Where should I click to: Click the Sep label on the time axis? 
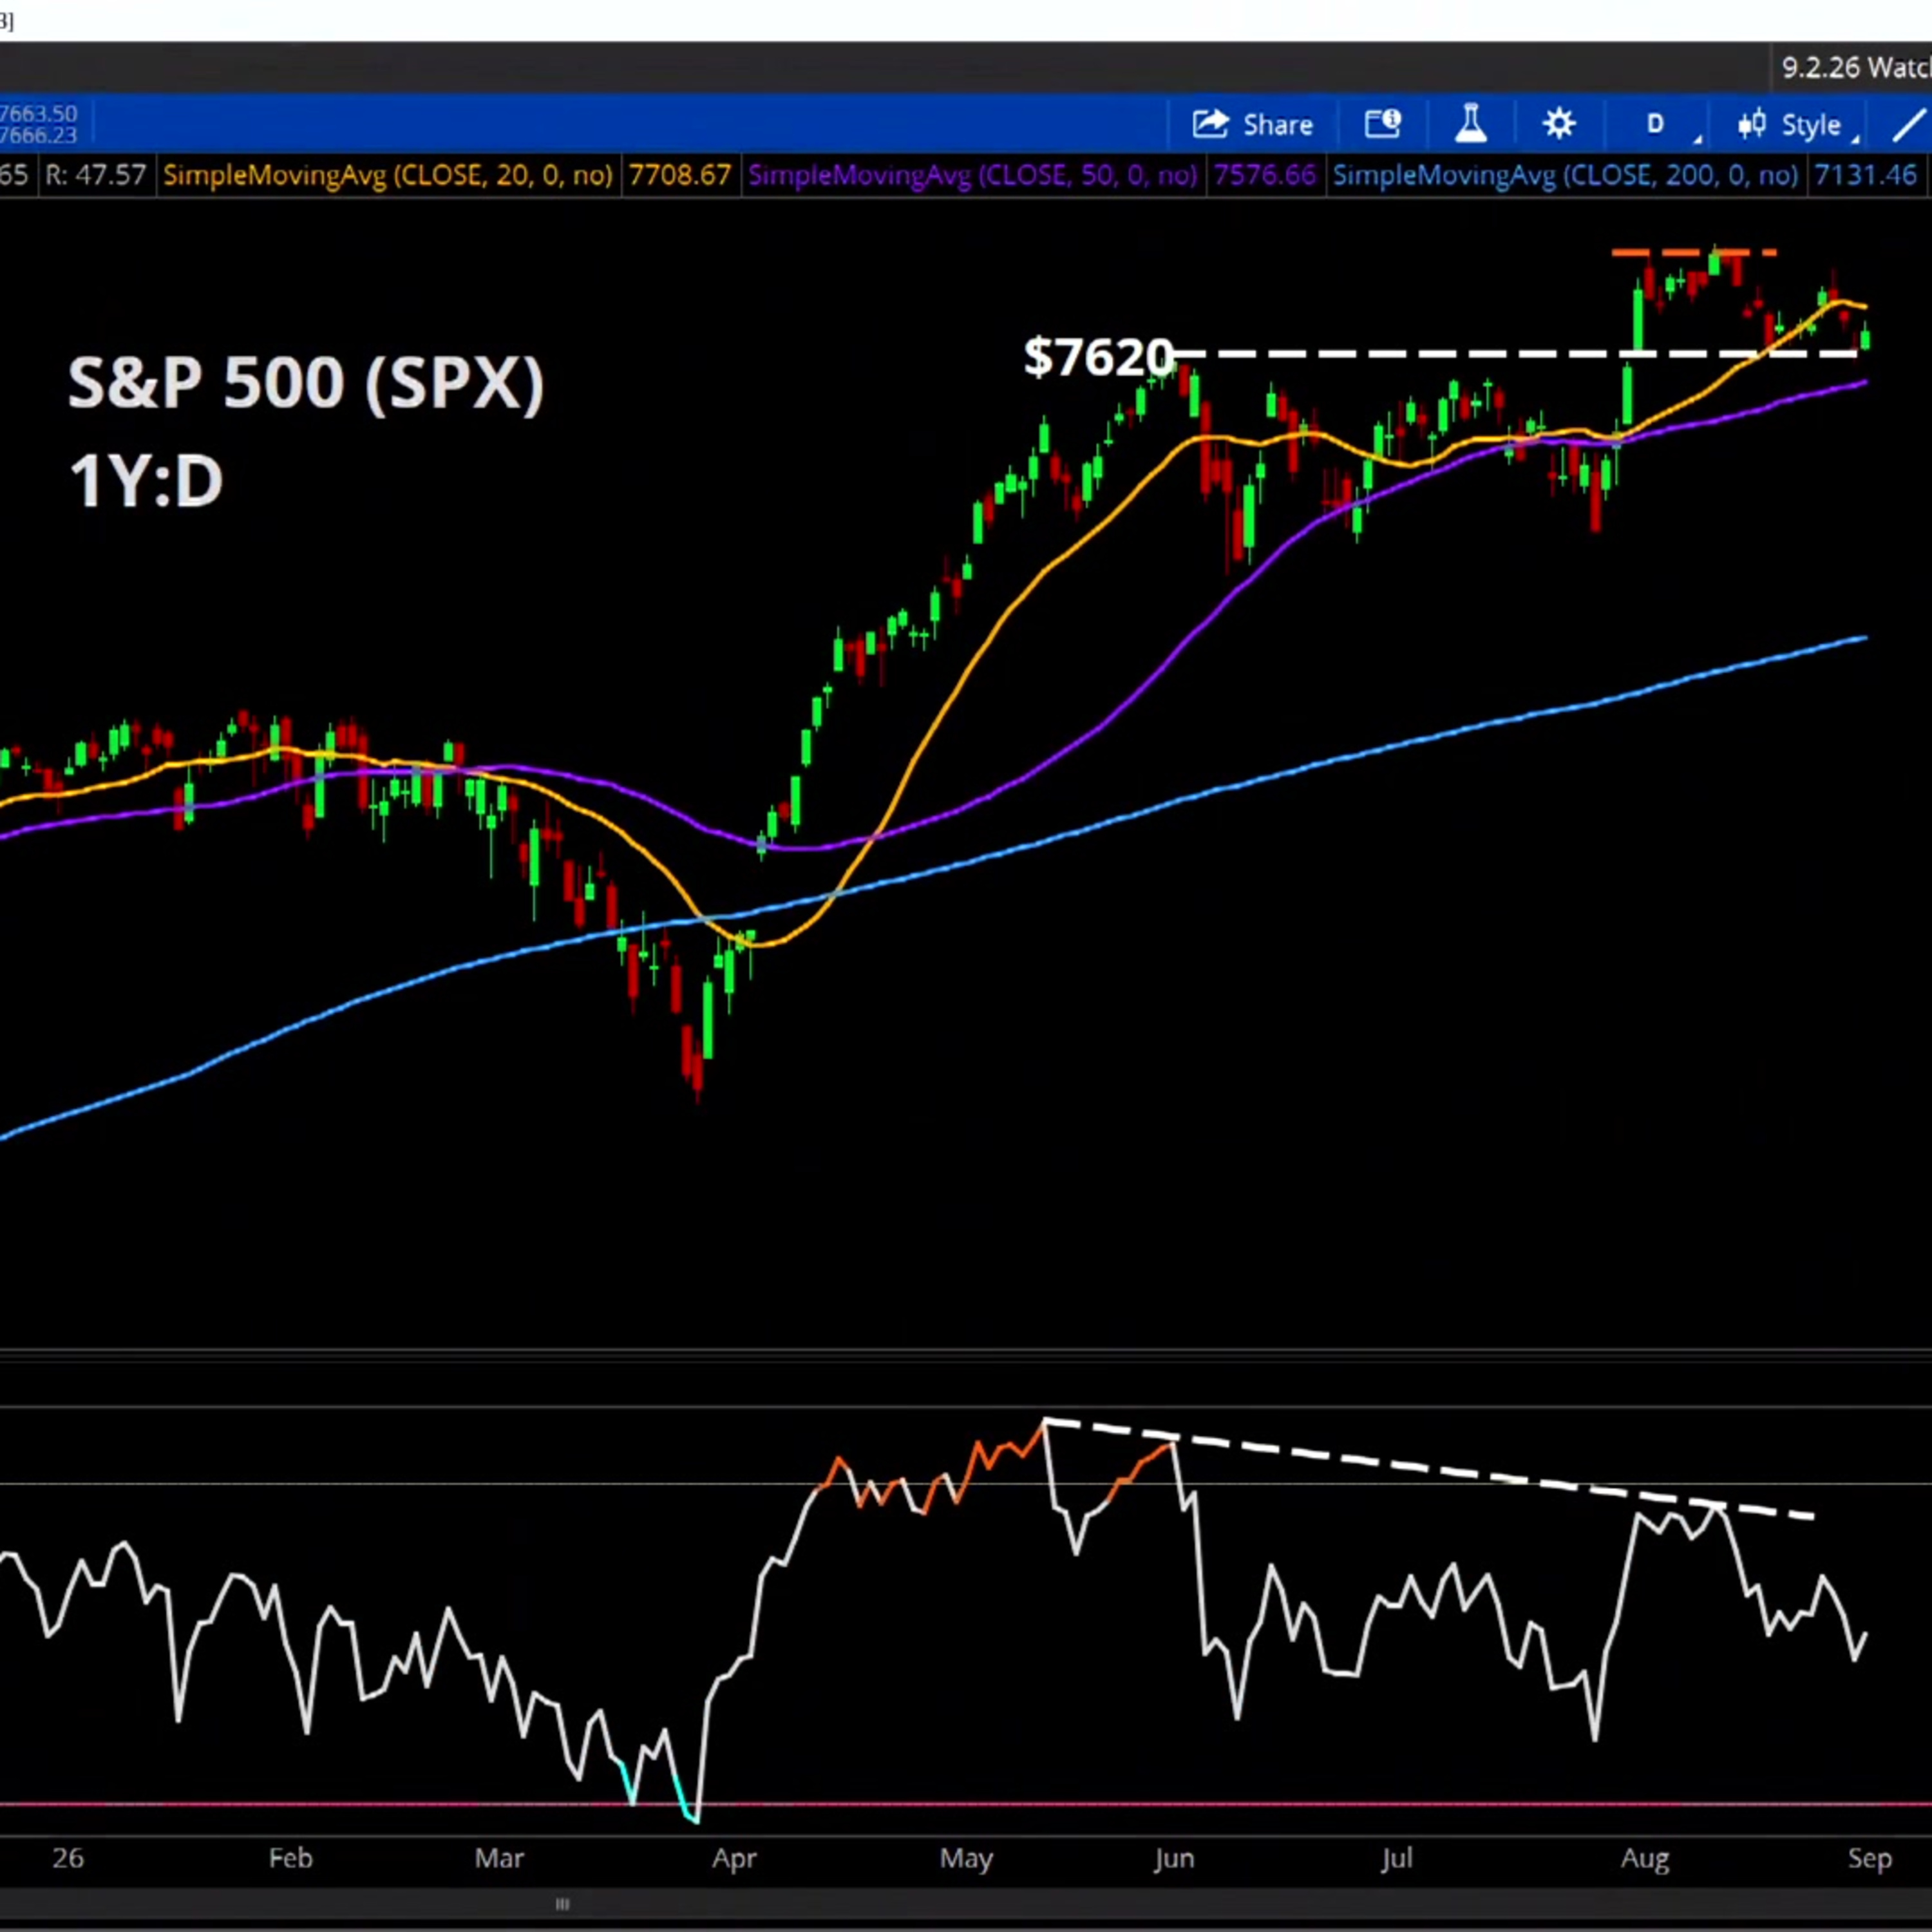(x=1870, y=1858)
